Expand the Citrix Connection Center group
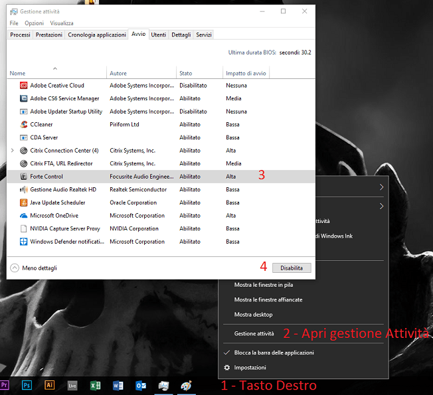The image size is (433, 395). [x=12, y=151]
